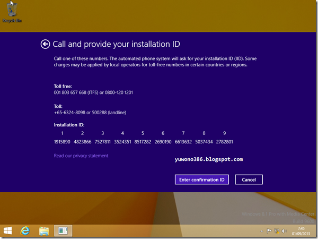This screenshot has height=239, width=318.
Task: Click installation ID group 6613632
Action: 183,142
